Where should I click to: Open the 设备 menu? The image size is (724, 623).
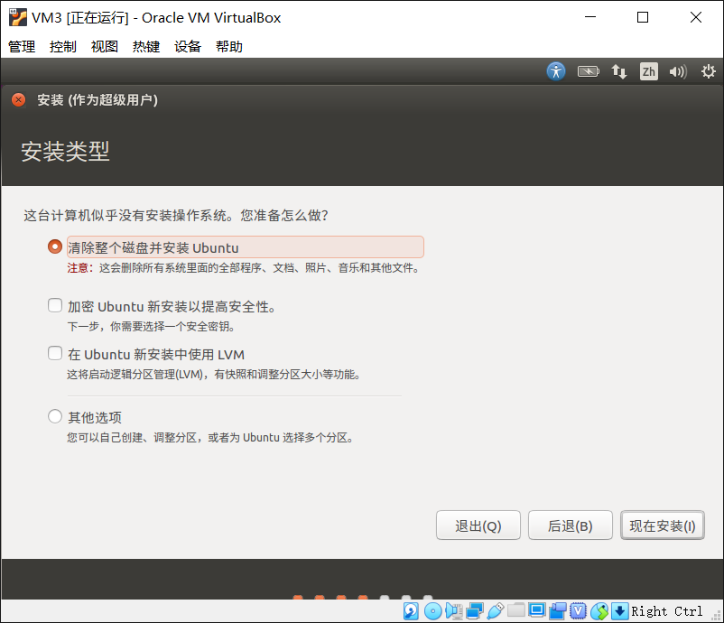188,47
